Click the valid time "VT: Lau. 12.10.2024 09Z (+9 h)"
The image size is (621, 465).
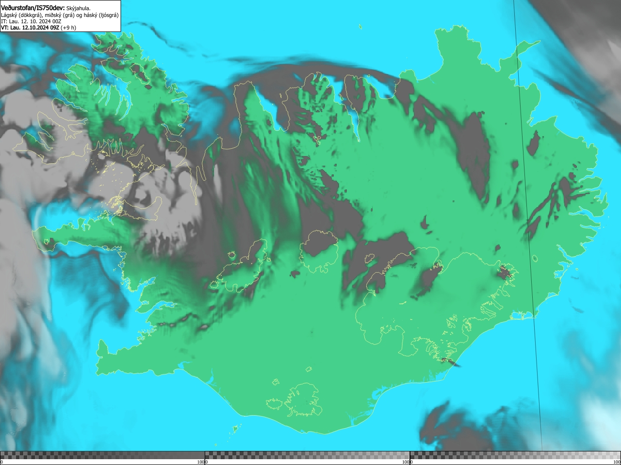pos(38,28)
